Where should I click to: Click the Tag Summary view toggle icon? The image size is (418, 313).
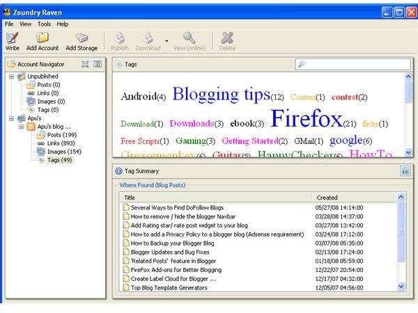(x=405, y=171)
